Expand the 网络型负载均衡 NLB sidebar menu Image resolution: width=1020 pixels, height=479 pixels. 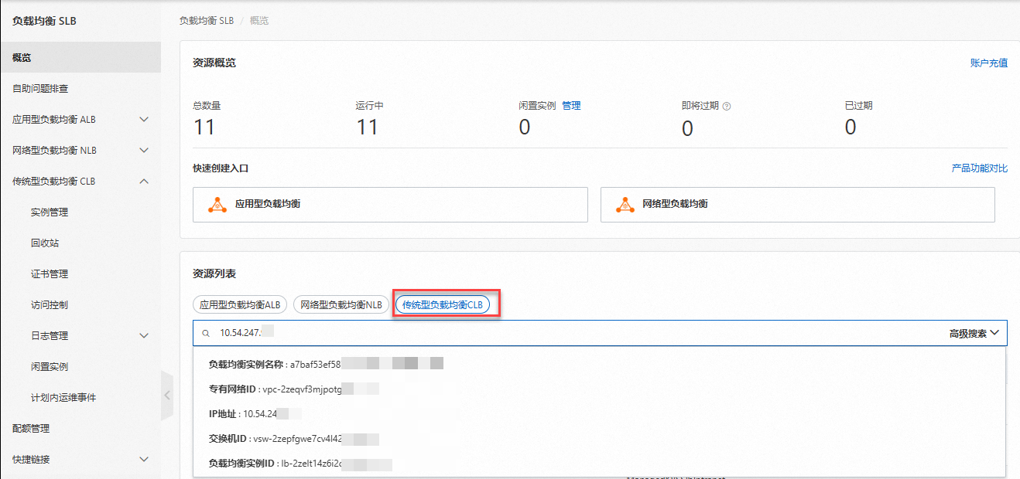point(144,151)
